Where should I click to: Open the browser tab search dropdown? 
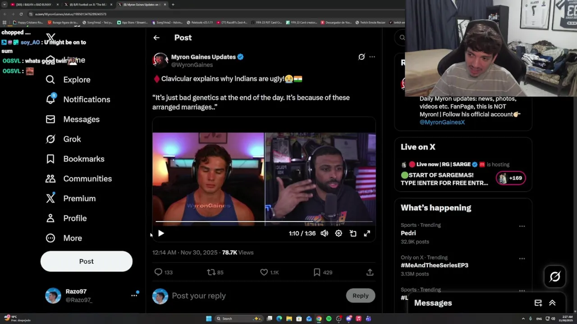pyautogui.click(x=4, y=4)
